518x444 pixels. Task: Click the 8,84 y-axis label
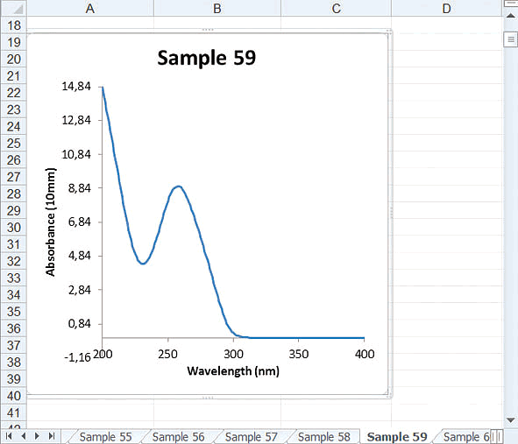(x=79, y=187)
